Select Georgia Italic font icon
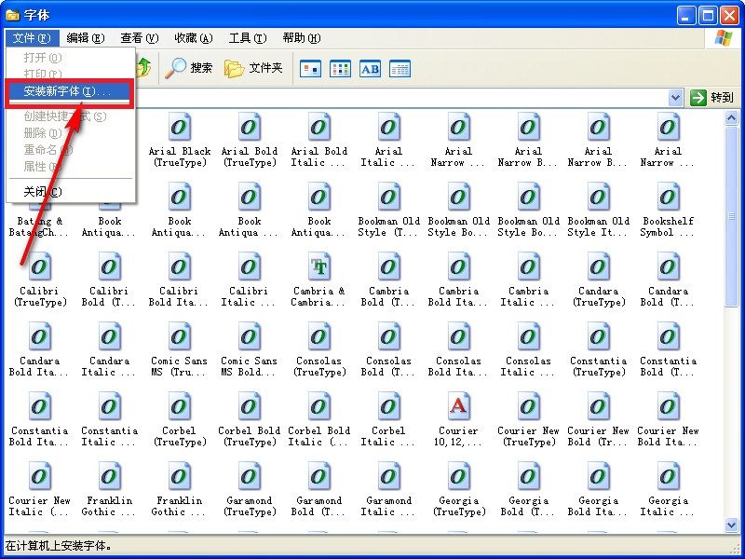The image size is (745, 559). pyautogui.click(x=668, y=476)
